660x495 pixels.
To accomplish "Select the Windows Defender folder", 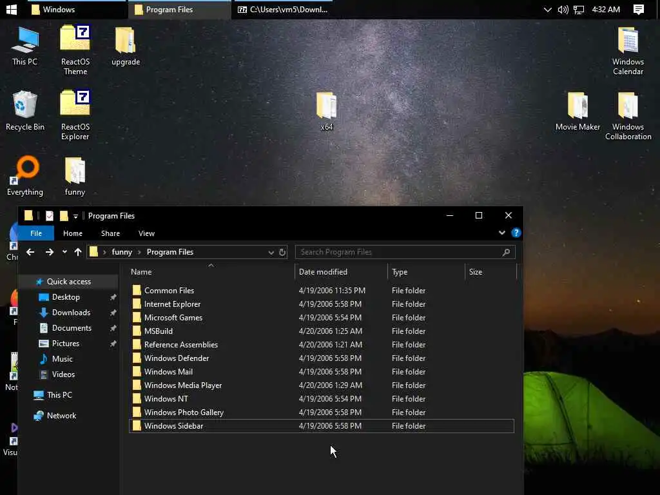I will (322, 358).
